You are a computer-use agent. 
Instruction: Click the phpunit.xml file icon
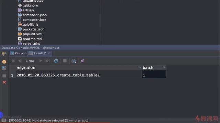pyautogui.click(x=20, y=34)
